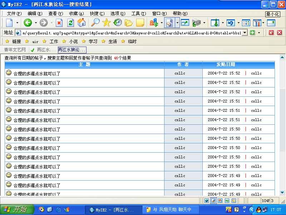This screenshot has width=286, height=215.
Task: Toggle the first status bar icon button
Action: [x=206, y=201]
